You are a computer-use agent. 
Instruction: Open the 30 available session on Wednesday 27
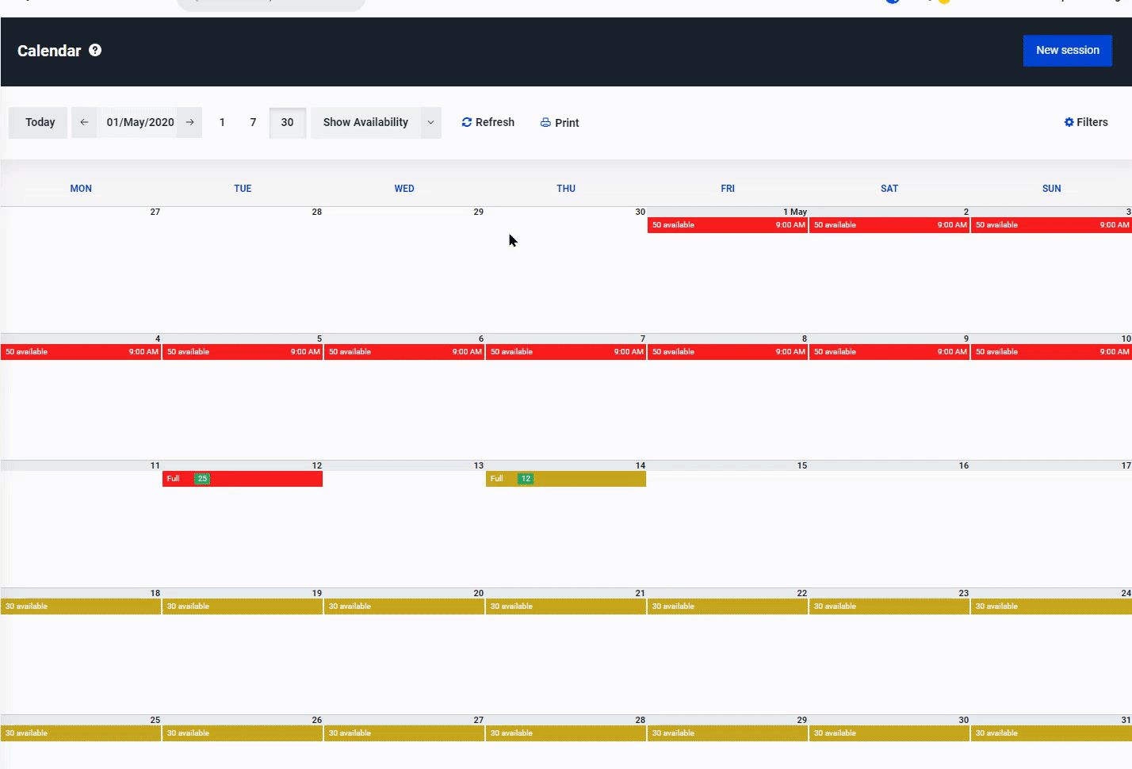coord(404,733)
